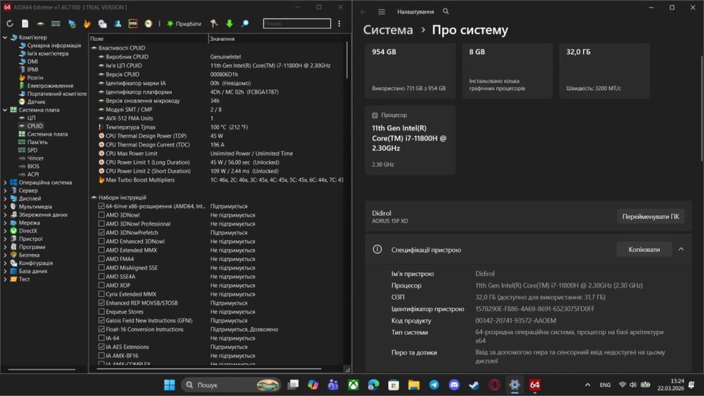The height and width of the screenshot is (396, 704).
Task: Click the Перейменувати ПК button
Action: 650,217
